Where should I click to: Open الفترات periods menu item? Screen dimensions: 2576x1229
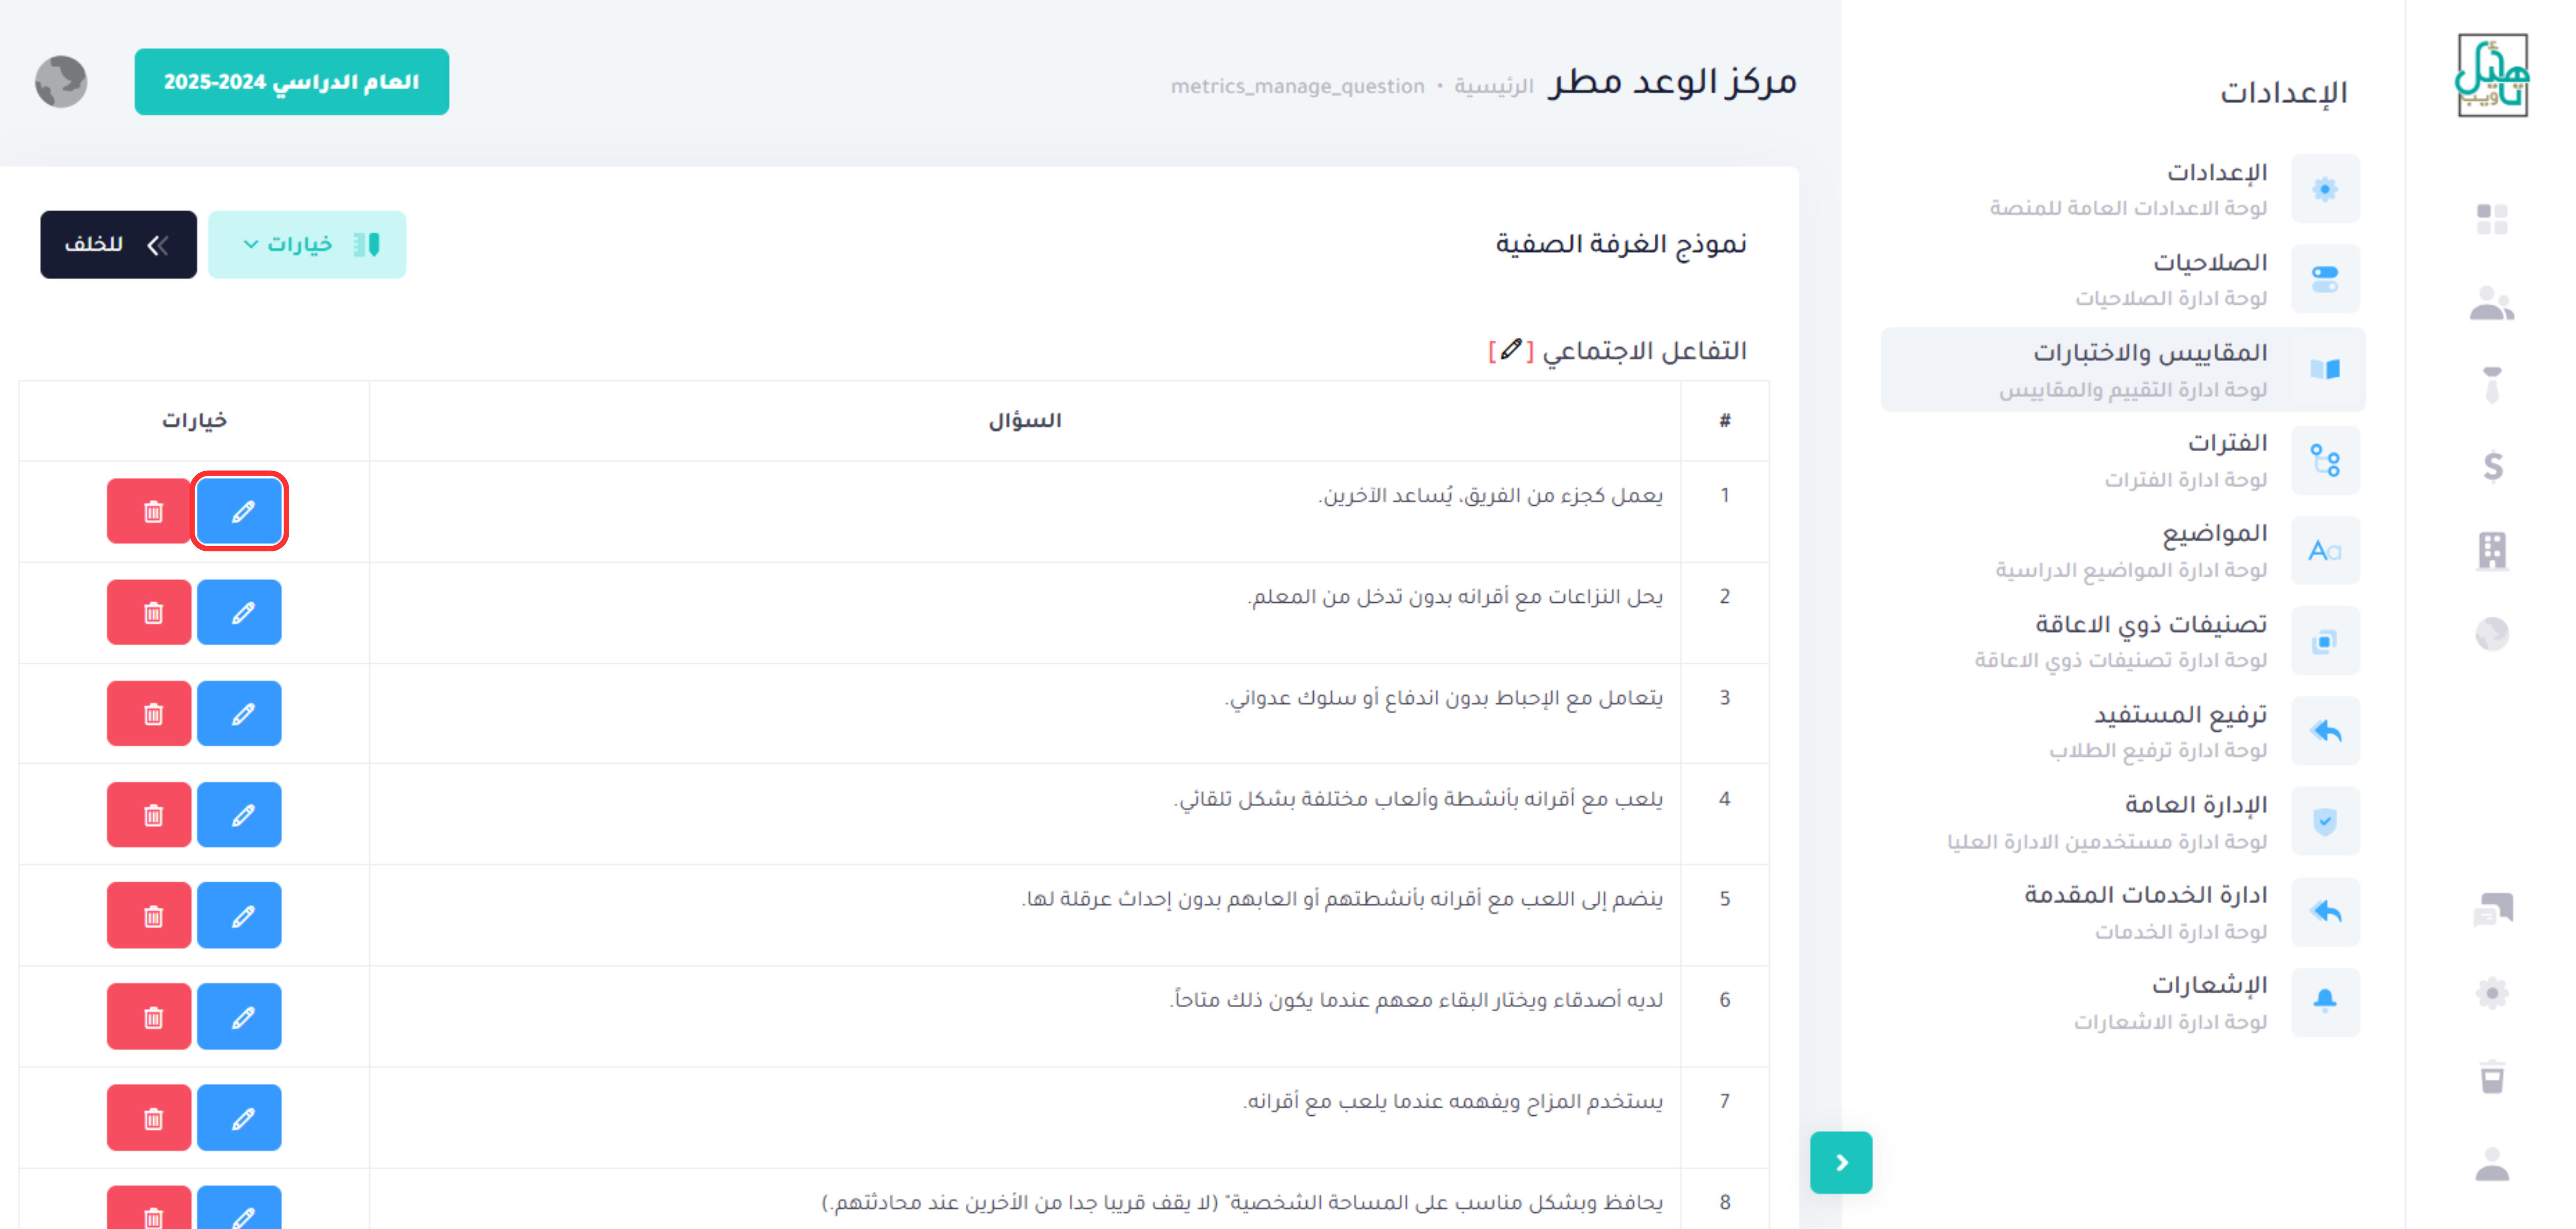click(2123, 460)
